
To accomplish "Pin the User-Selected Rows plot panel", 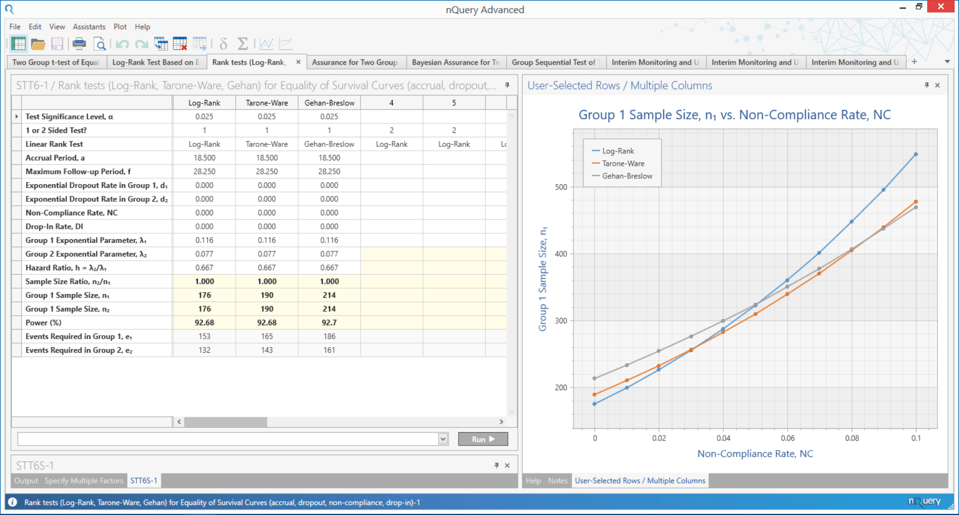I will point(927,85).
